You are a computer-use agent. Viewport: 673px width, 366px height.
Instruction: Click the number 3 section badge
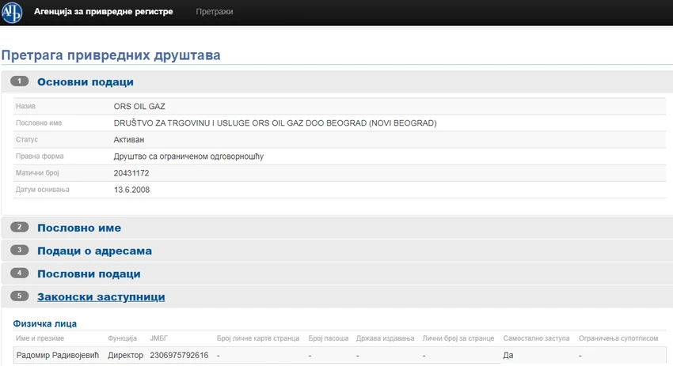[x=19, y=250]
